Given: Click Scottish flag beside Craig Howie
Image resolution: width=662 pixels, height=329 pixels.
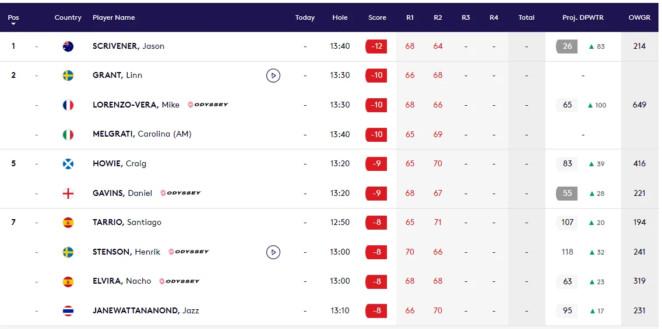Looking at the screenshot, I should pyautogui.click(x=68, y=164).
